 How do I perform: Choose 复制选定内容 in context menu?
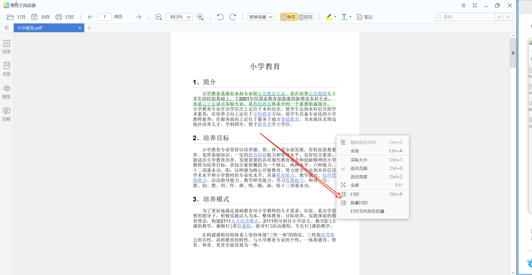click(x=372, y=142)
